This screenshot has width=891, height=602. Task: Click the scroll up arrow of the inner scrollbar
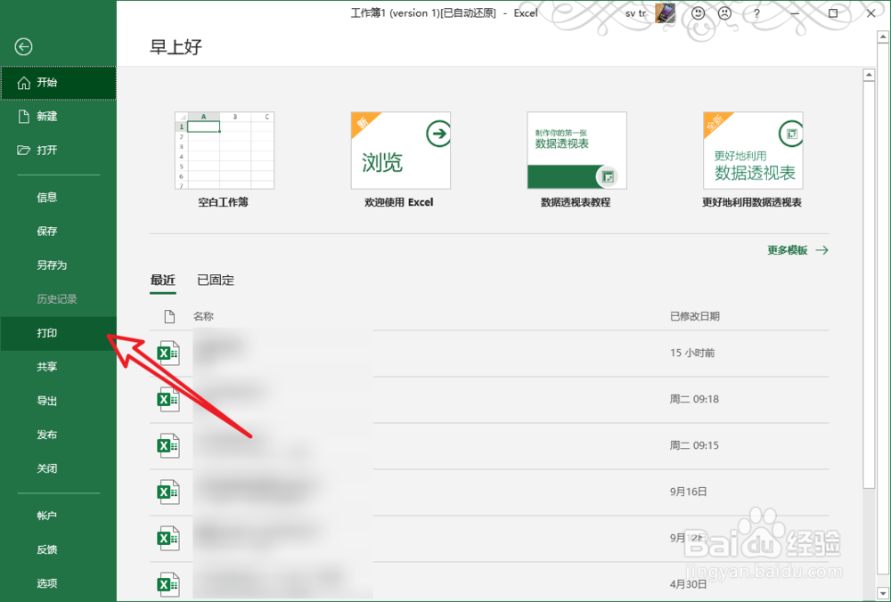click(868, 75)
